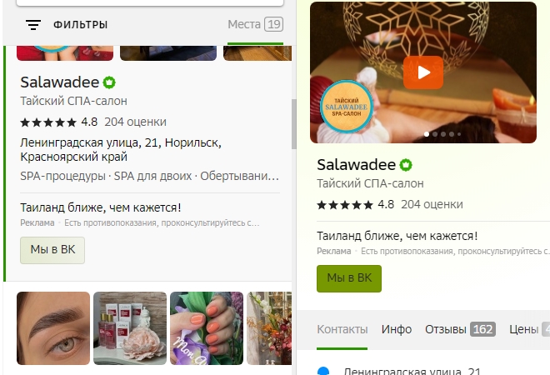Switch to the Места tab

pyautogui.click(x=255, y=24)
